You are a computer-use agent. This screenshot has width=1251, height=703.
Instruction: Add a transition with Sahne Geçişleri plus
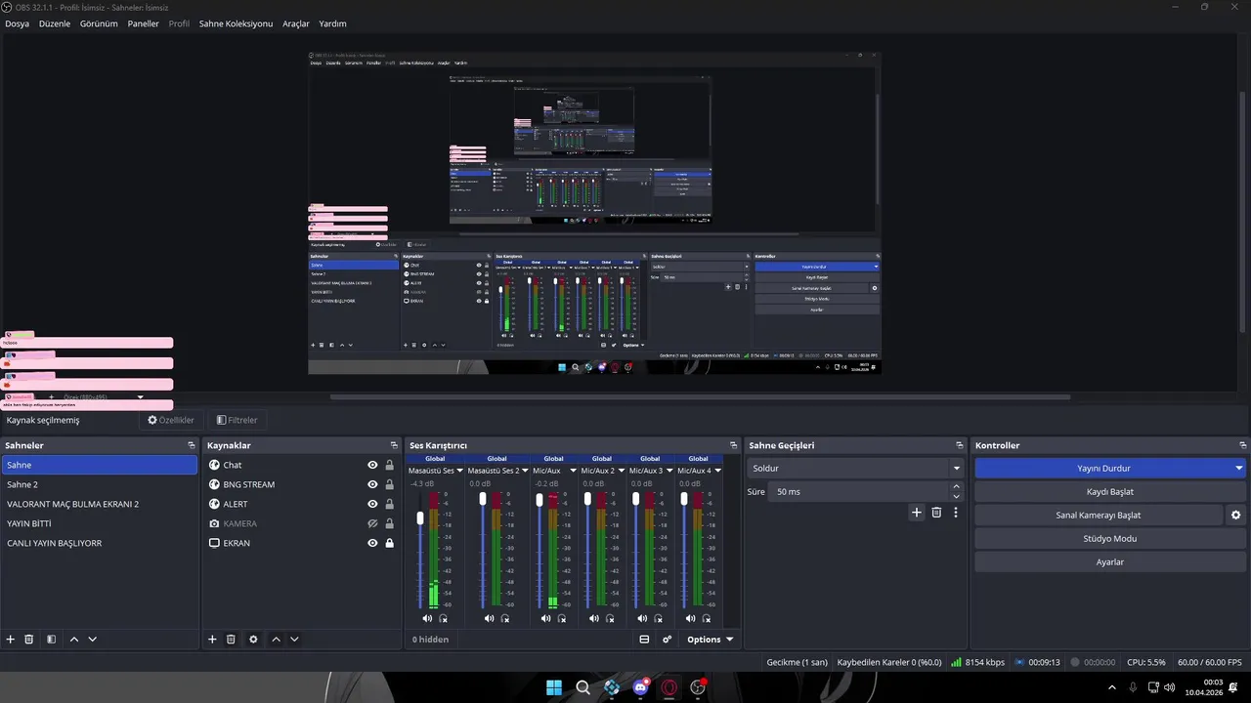916,513
